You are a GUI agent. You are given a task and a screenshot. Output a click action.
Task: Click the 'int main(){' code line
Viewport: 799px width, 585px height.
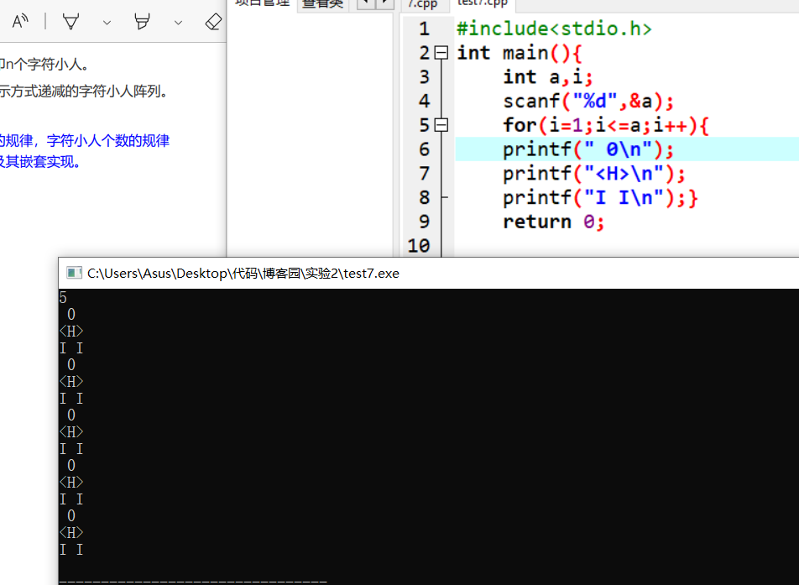pos(520,53)
